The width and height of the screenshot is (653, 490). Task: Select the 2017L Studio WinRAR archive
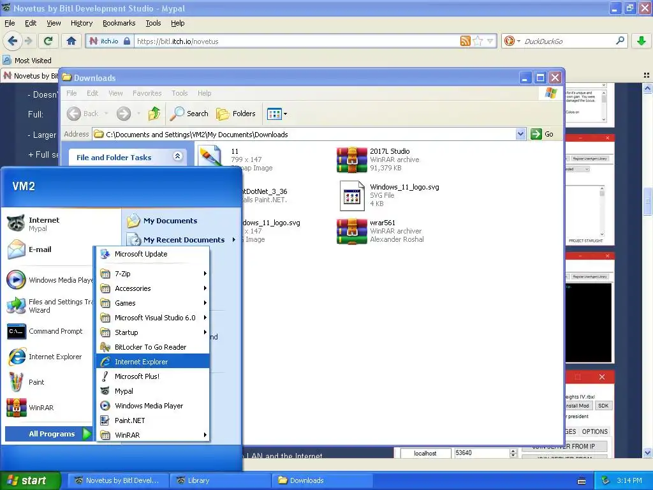click(352, 160)
